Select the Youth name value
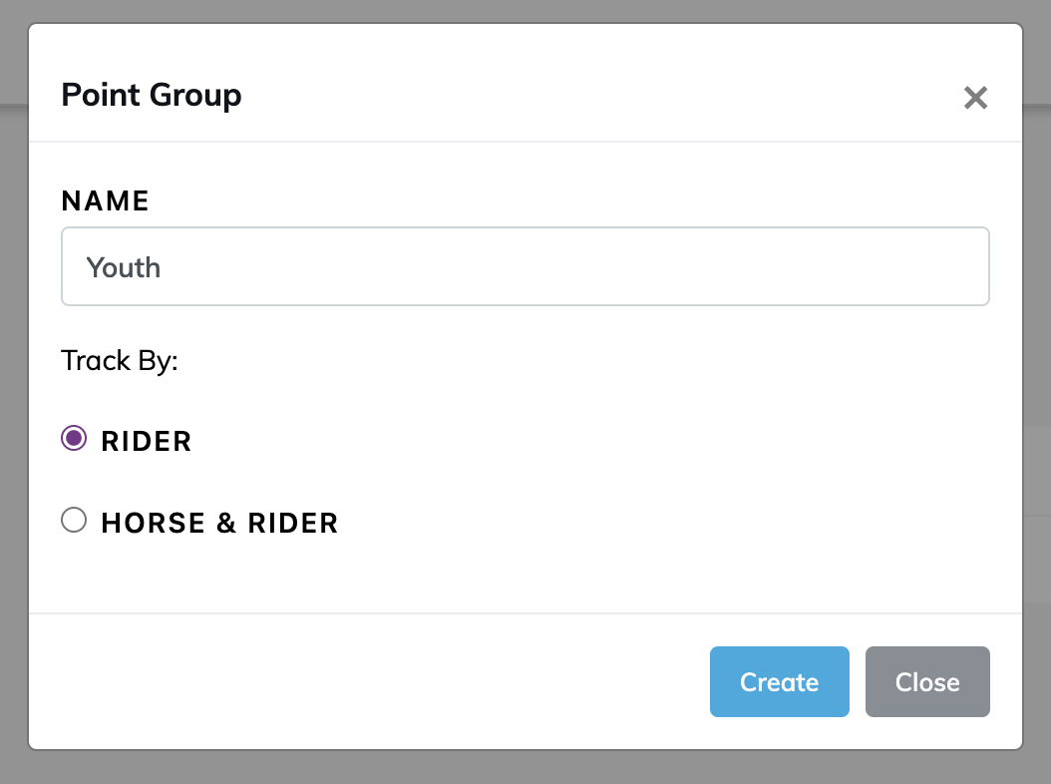Screen dimensions: 1051x784 tap(124, 266)
